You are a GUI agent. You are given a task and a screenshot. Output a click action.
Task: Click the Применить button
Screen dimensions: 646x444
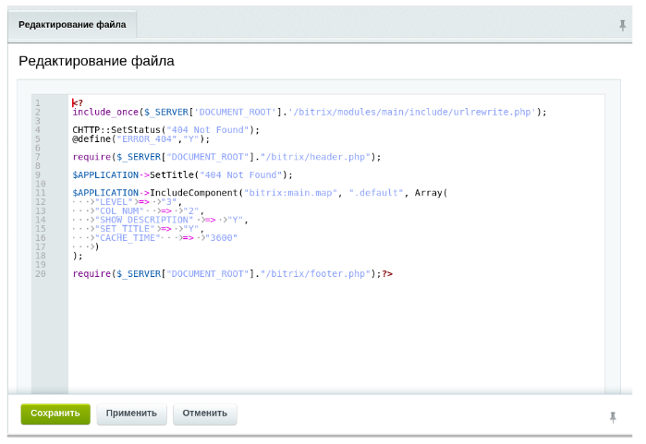pyautogui.click(x=131, y=414)
